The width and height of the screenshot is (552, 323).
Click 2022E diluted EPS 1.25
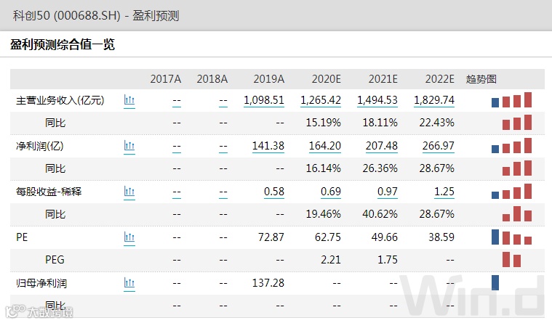tap(444, 192)
